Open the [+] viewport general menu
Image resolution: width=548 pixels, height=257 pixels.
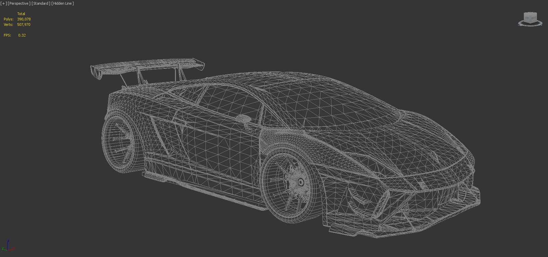[4, 3]
